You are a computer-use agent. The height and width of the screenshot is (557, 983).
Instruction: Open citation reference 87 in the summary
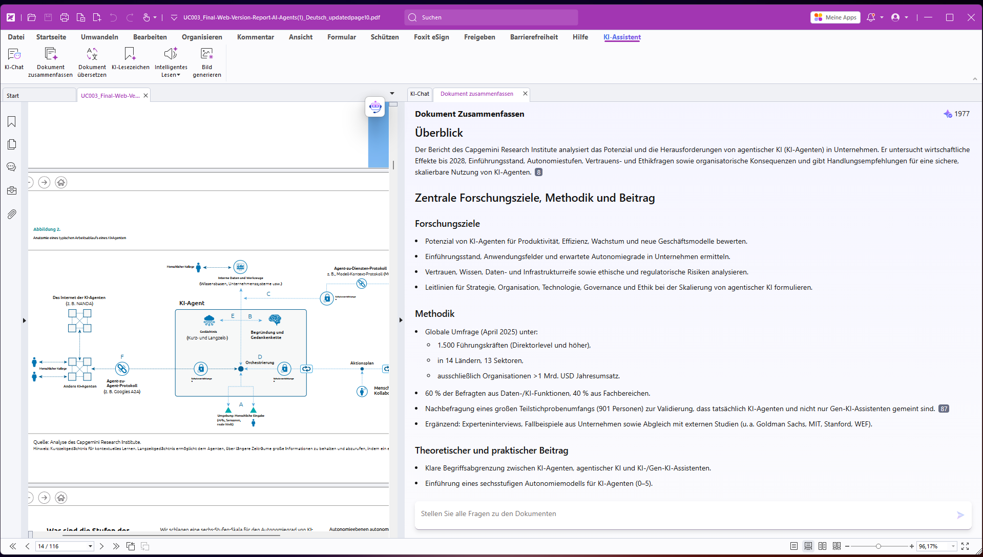944,409
